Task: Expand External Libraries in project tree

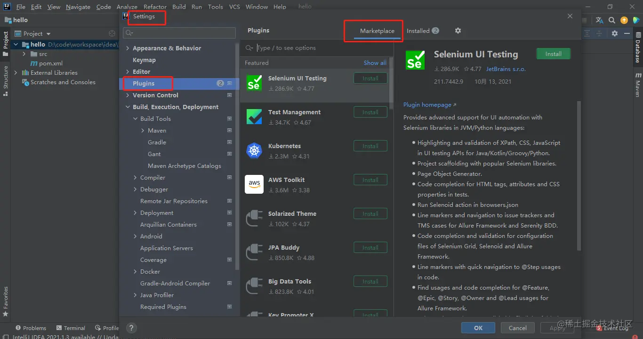Action: coord(16,73)
